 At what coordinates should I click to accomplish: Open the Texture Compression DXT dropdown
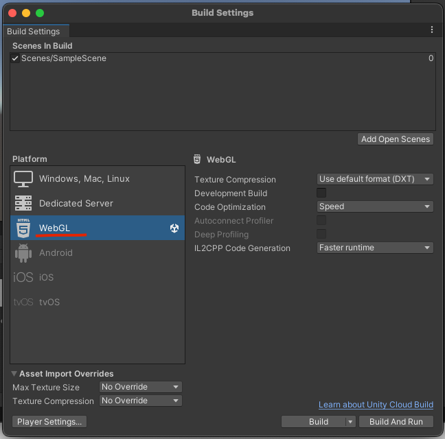375,179
